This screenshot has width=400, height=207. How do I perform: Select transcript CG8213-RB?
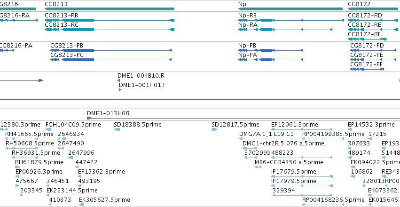110,20
